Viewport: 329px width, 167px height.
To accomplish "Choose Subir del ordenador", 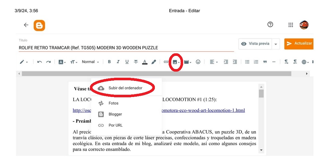I will tap(126, 88).
